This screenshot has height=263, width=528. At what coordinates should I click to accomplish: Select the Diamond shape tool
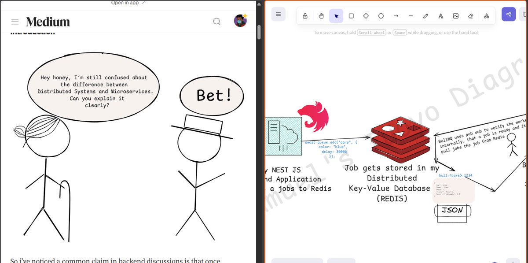pos(366,16)
